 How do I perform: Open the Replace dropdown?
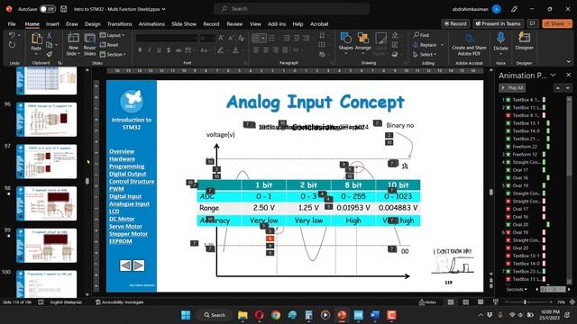428,45
